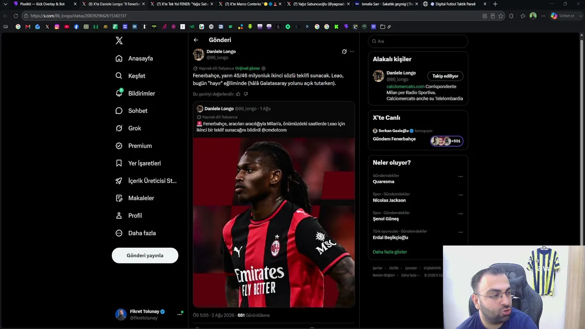Expand the Daha fazla sidebar menu
Image resolution: width=585 pixels, height=329 pixels.
tap(136, 233)
